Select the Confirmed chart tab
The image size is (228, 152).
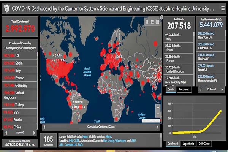click(173, 144)
